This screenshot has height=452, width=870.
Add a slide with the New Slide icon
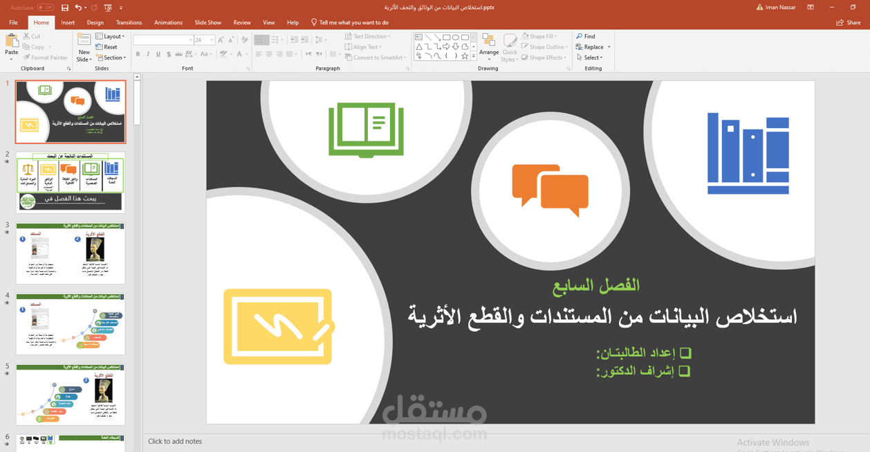click(84, 40)
